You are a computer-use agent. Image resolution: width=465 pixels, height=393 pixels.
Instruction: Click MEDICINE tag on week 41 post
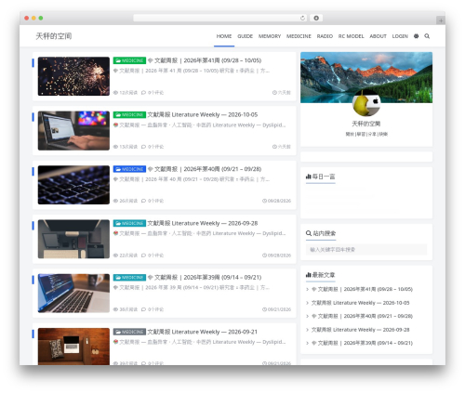pyautogui.click(x=129, y=60)
